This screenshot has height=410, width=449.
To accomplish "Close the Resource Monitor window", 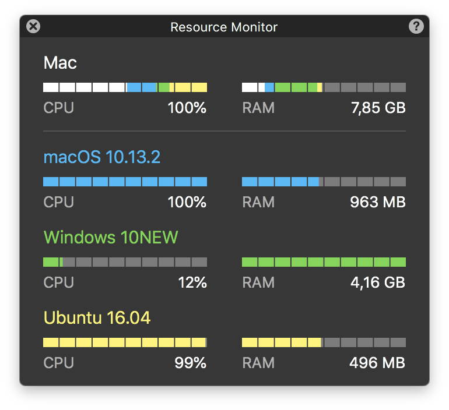I will 33,27.
